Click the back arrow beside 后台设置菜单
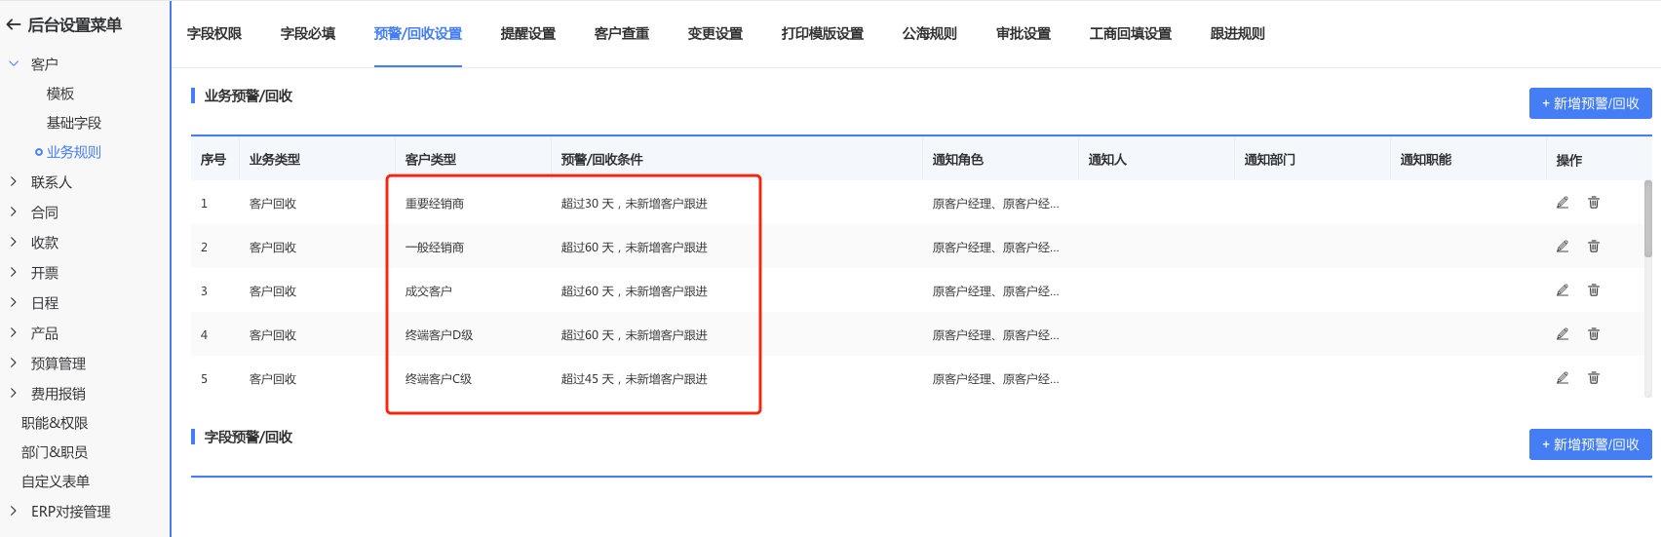Screen dimensions: 1661x537 click(13, 25)
